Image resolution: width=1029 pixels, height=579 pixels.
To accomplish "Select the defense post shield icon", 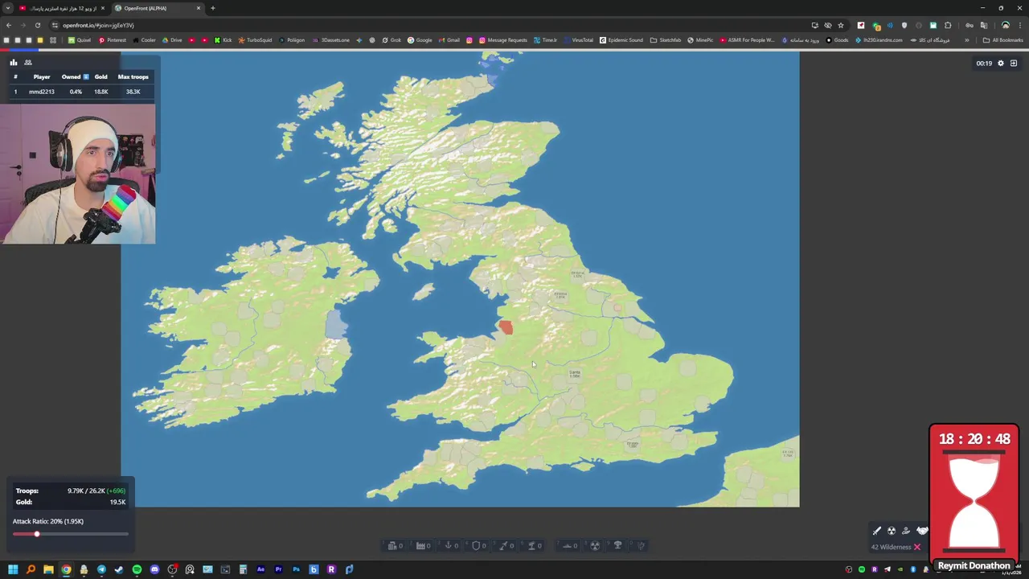I will tap(476, 545).
